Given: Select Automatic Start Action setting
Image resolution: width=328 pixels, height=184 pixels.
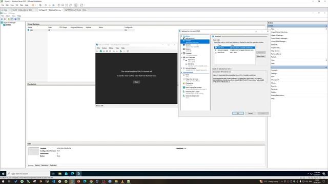Looking at the screenshot, I should point(192,91).
